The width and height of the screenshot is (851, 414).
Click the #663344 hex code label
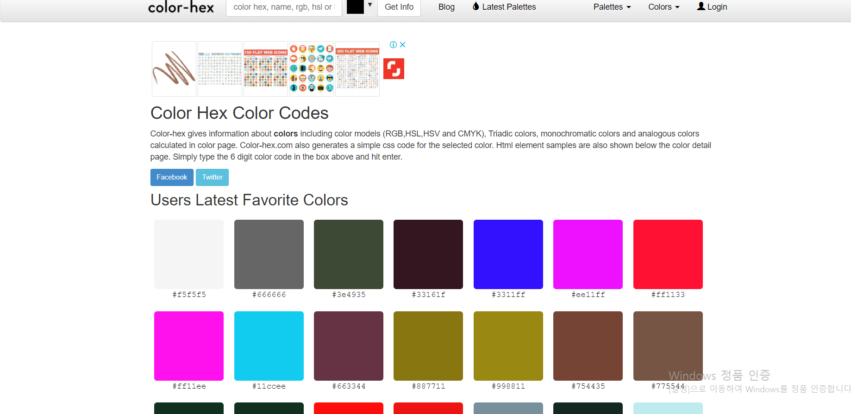(349, 386)
